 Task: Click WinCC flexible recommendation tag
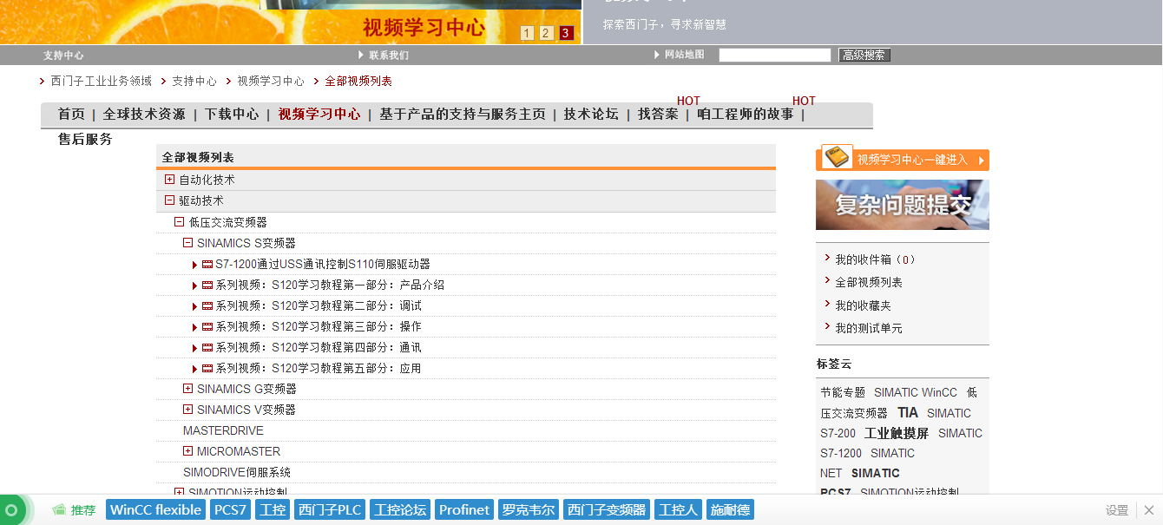coord(156,510)
